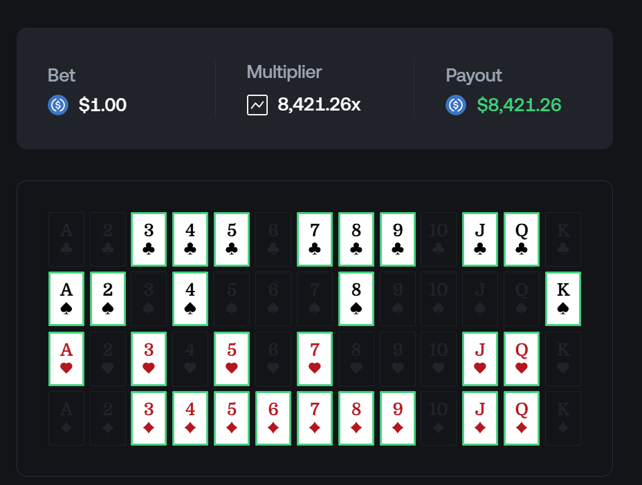
Task: Select the green $8,421.26 payout value
Action: (x=519, y=105)
